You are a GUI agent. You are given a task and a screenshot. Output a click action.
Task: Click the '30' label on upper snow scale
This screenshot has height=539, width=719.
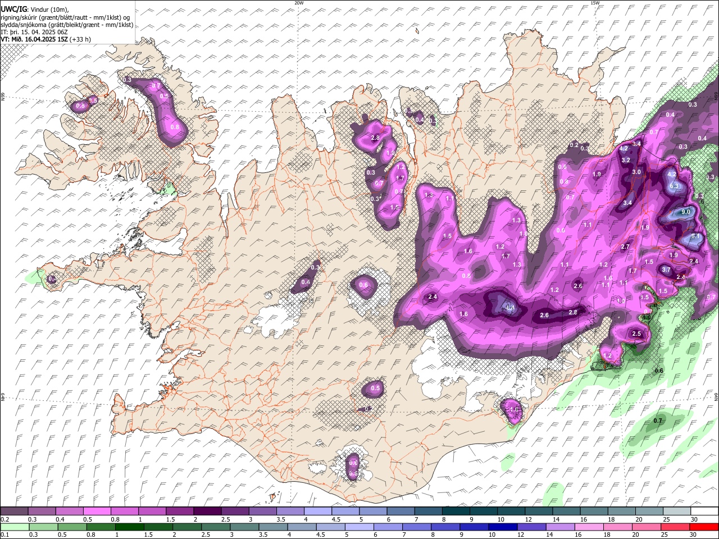coord(694,519)
